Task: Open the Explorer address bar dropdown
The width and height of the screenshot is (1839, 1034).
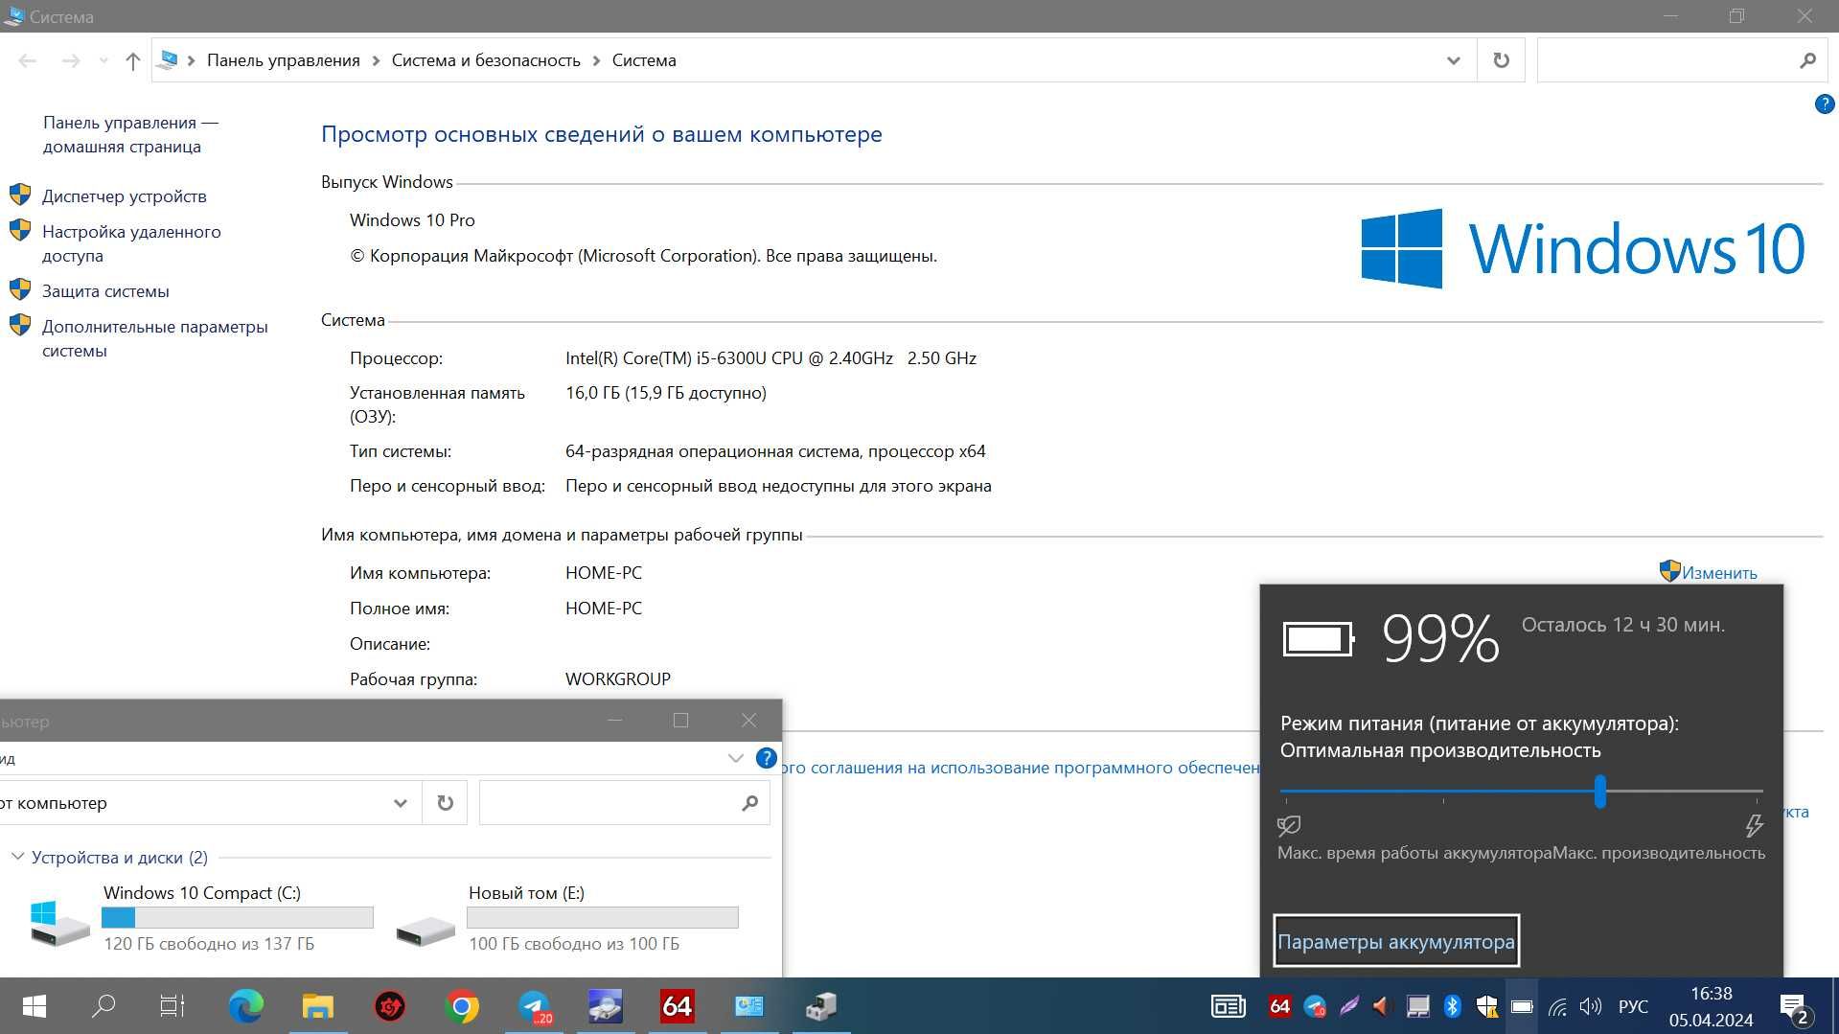Action: coord(401,803)
